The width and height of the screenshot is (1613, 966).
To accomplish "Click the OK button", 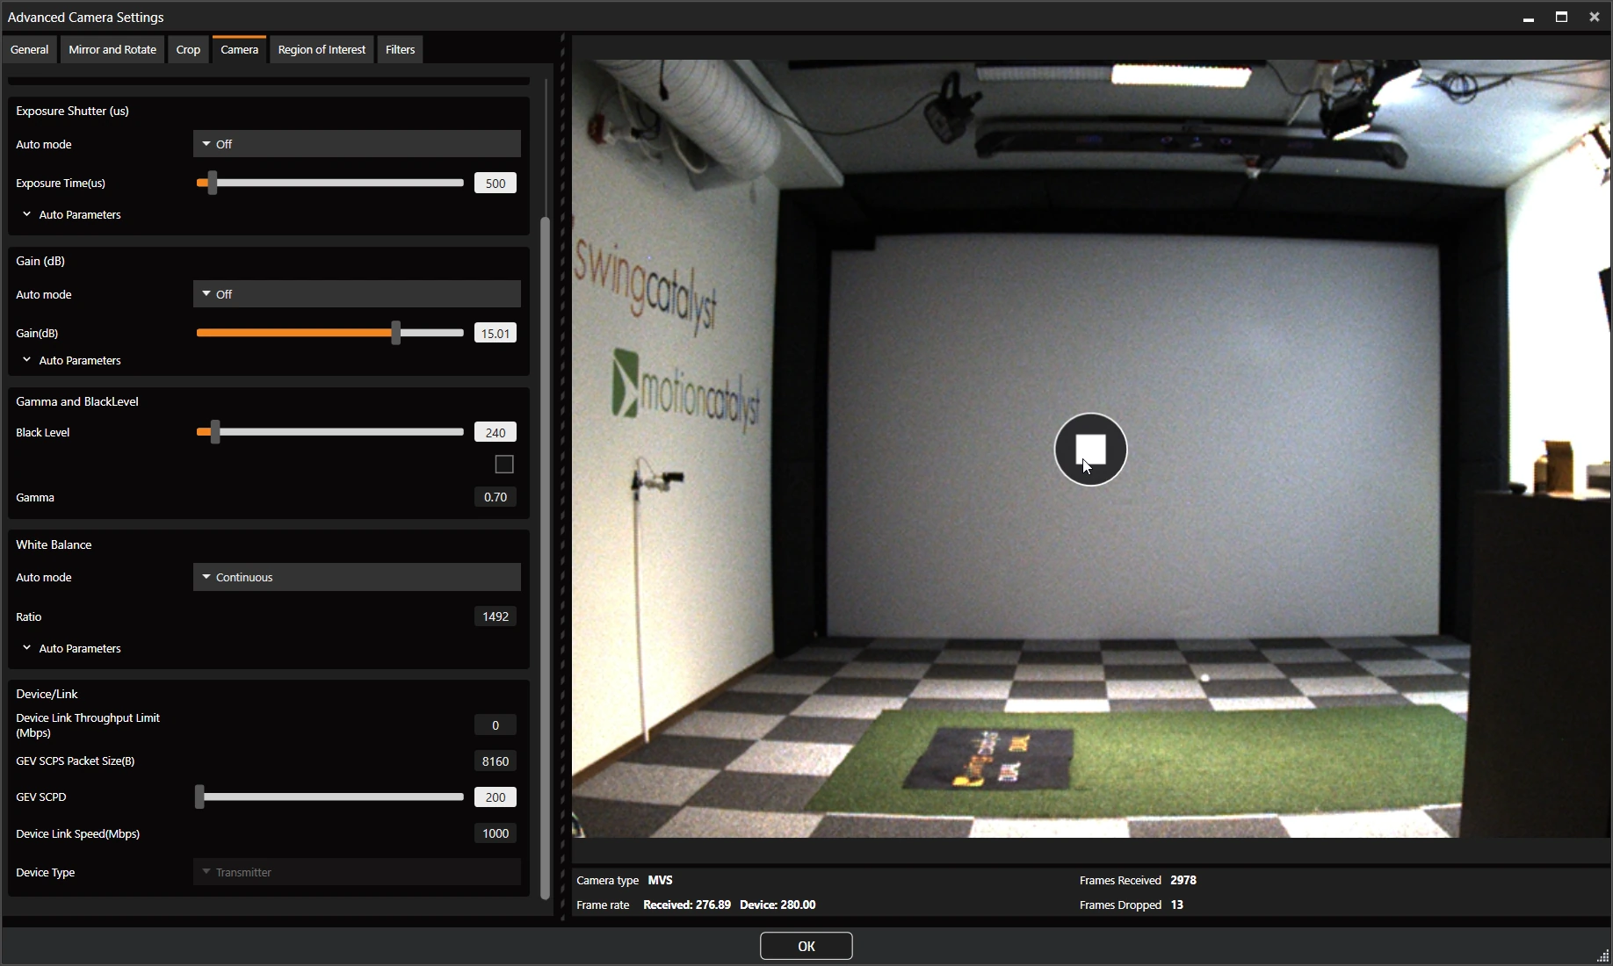I will 806,946.
